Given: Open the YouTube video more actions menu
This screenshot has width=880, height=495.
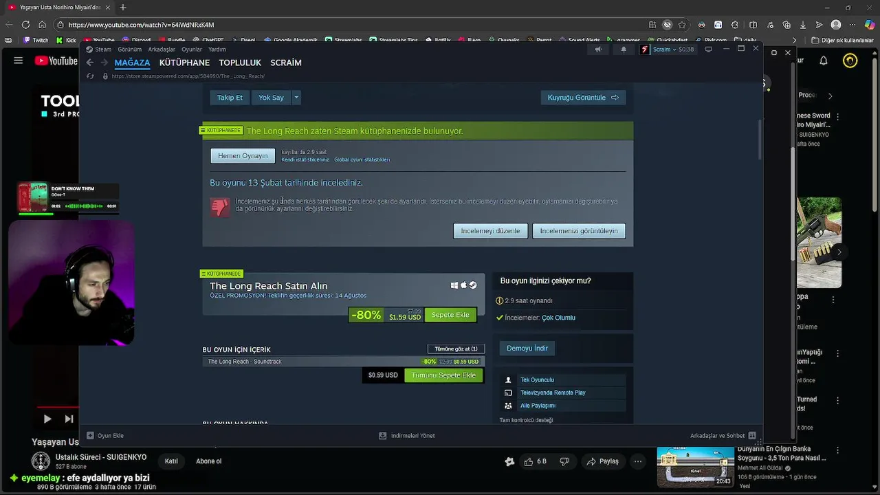Looking at the screenshot, I should click(x=639, y=461).
